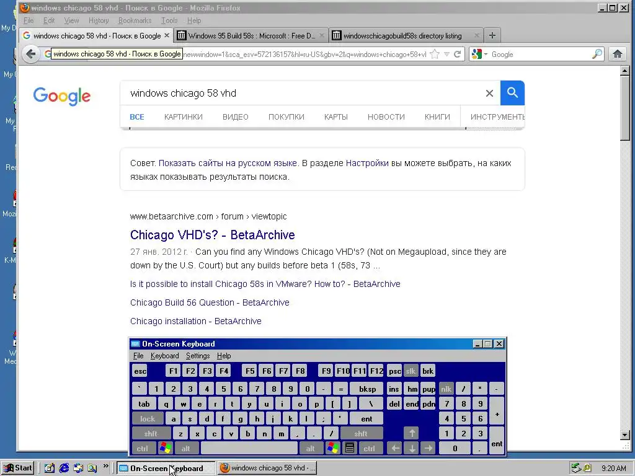Toggle right alt key on keyboard

point(311,449)
